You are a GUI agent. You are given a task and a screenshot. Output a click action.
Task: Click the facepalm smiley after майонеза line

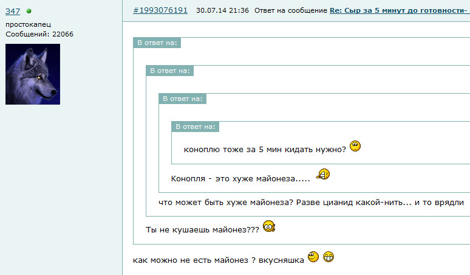pyautogui.click(x=323, y=174)
